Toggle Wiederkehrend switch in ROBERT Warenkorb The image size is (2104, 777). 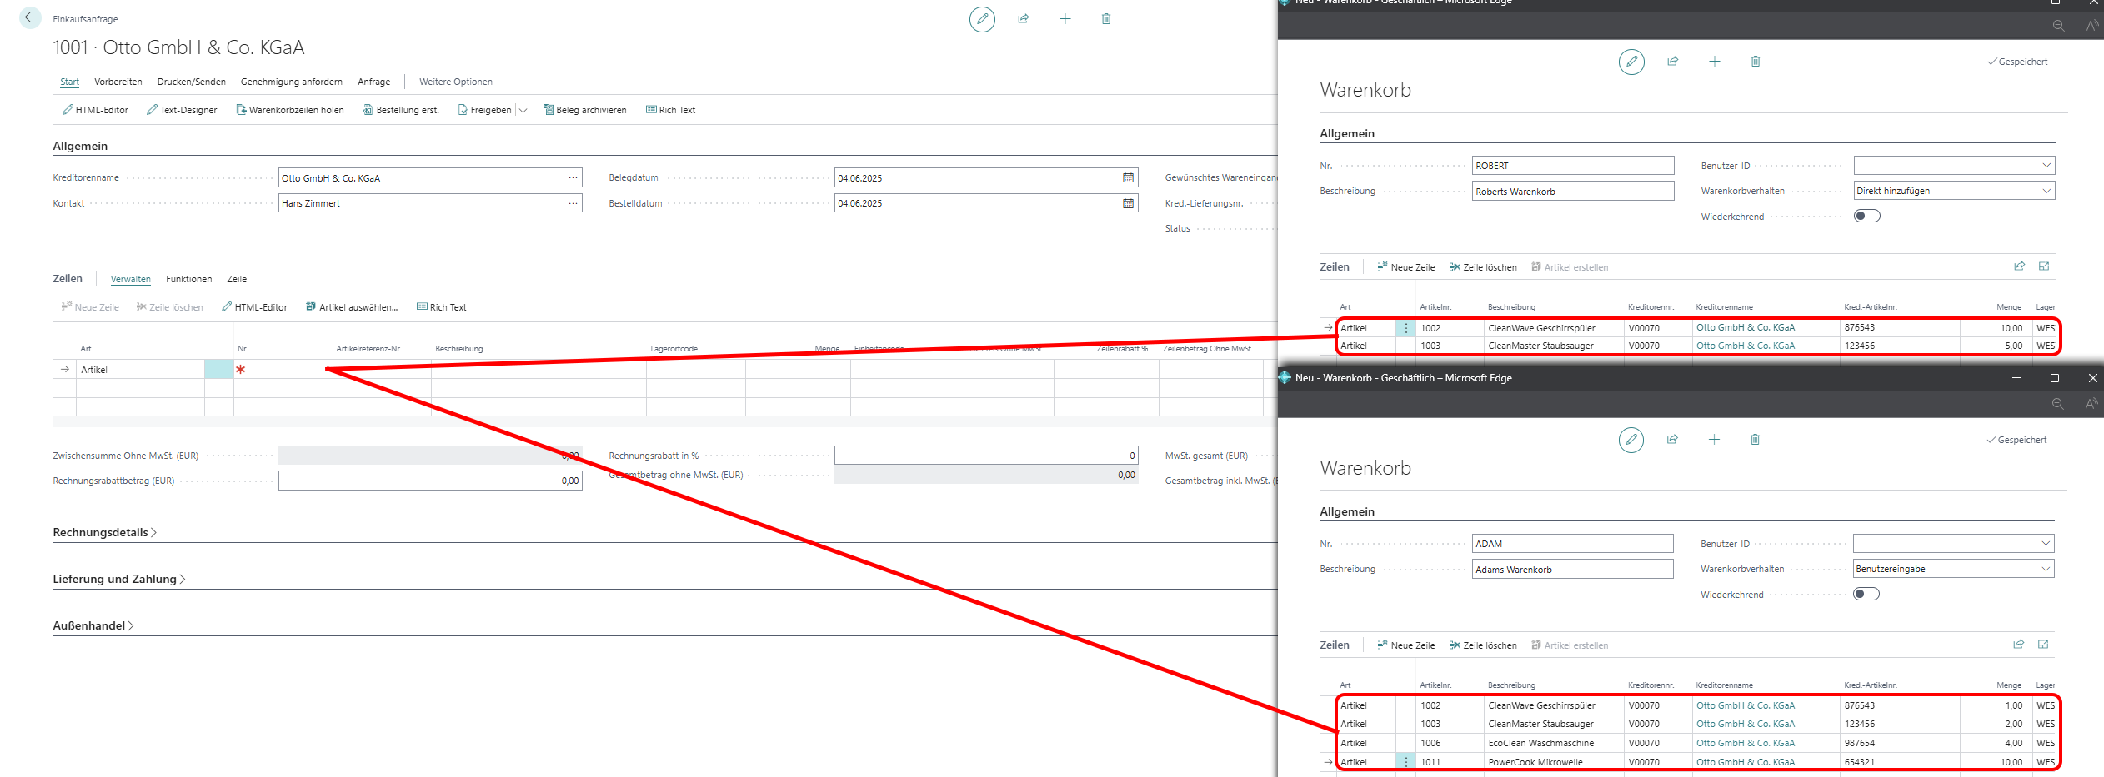pos(1866,217)
